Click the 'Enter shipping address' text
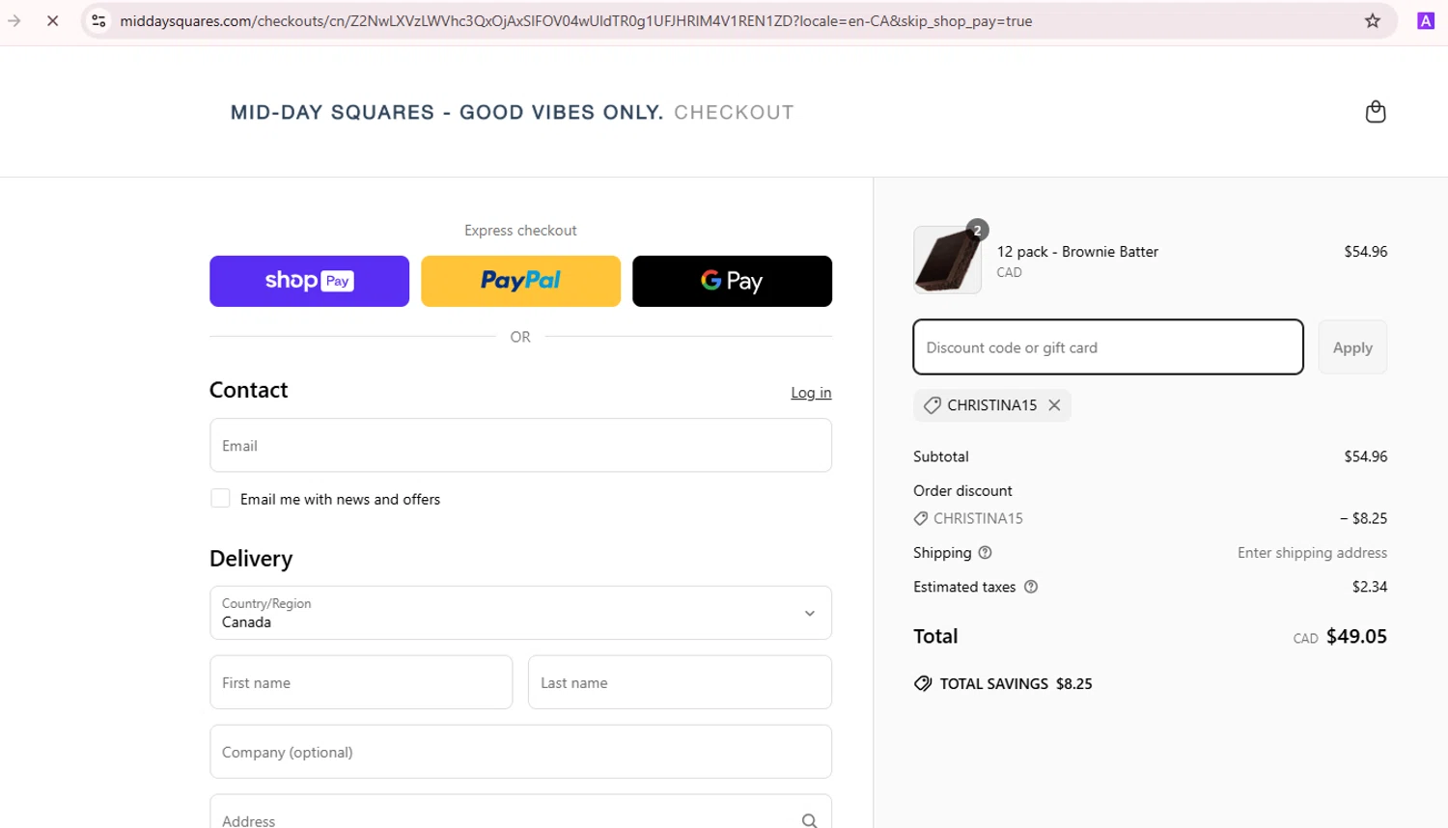This screenshot has width=1448, height=828. 1312,553
